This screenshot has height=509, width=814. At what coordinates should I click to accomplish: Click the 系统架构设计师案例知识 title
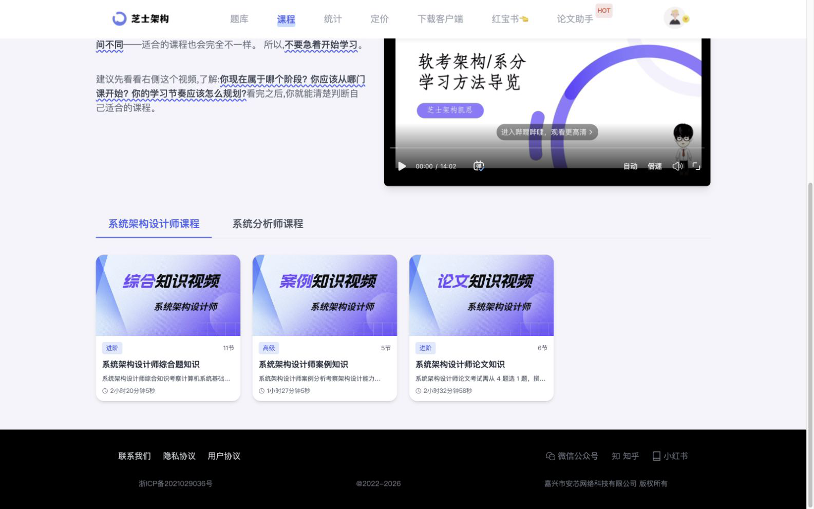pos(304,365)
